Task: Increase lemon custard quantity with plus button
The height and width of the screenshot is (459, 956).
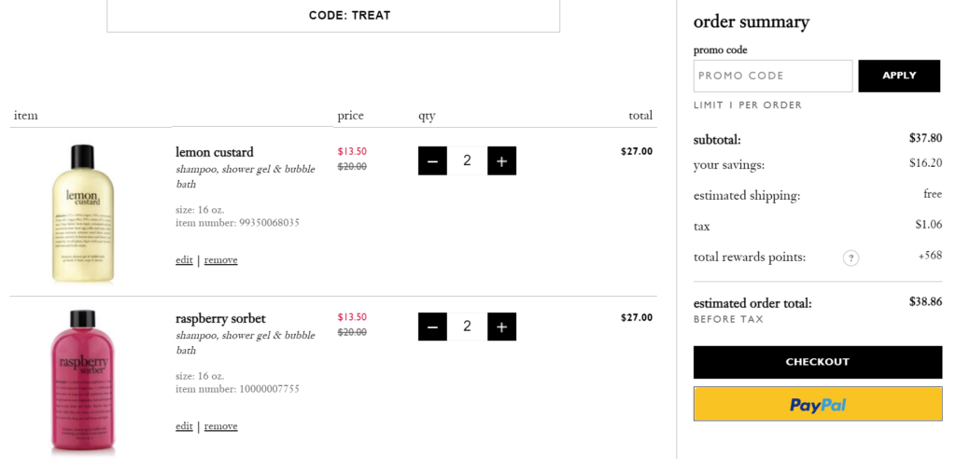Action: tap(501, 160)
